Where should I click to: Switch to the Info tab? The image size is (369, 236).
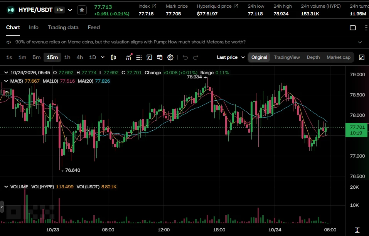[x=34, y=27]
